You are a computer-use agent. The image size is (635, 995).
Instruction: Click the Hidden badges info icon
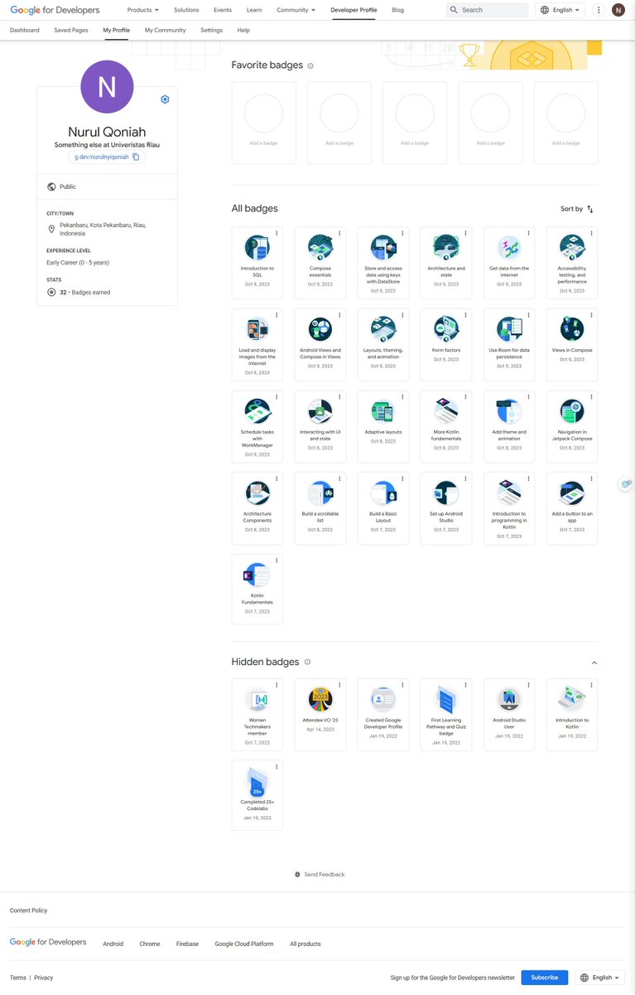point(307,662)
